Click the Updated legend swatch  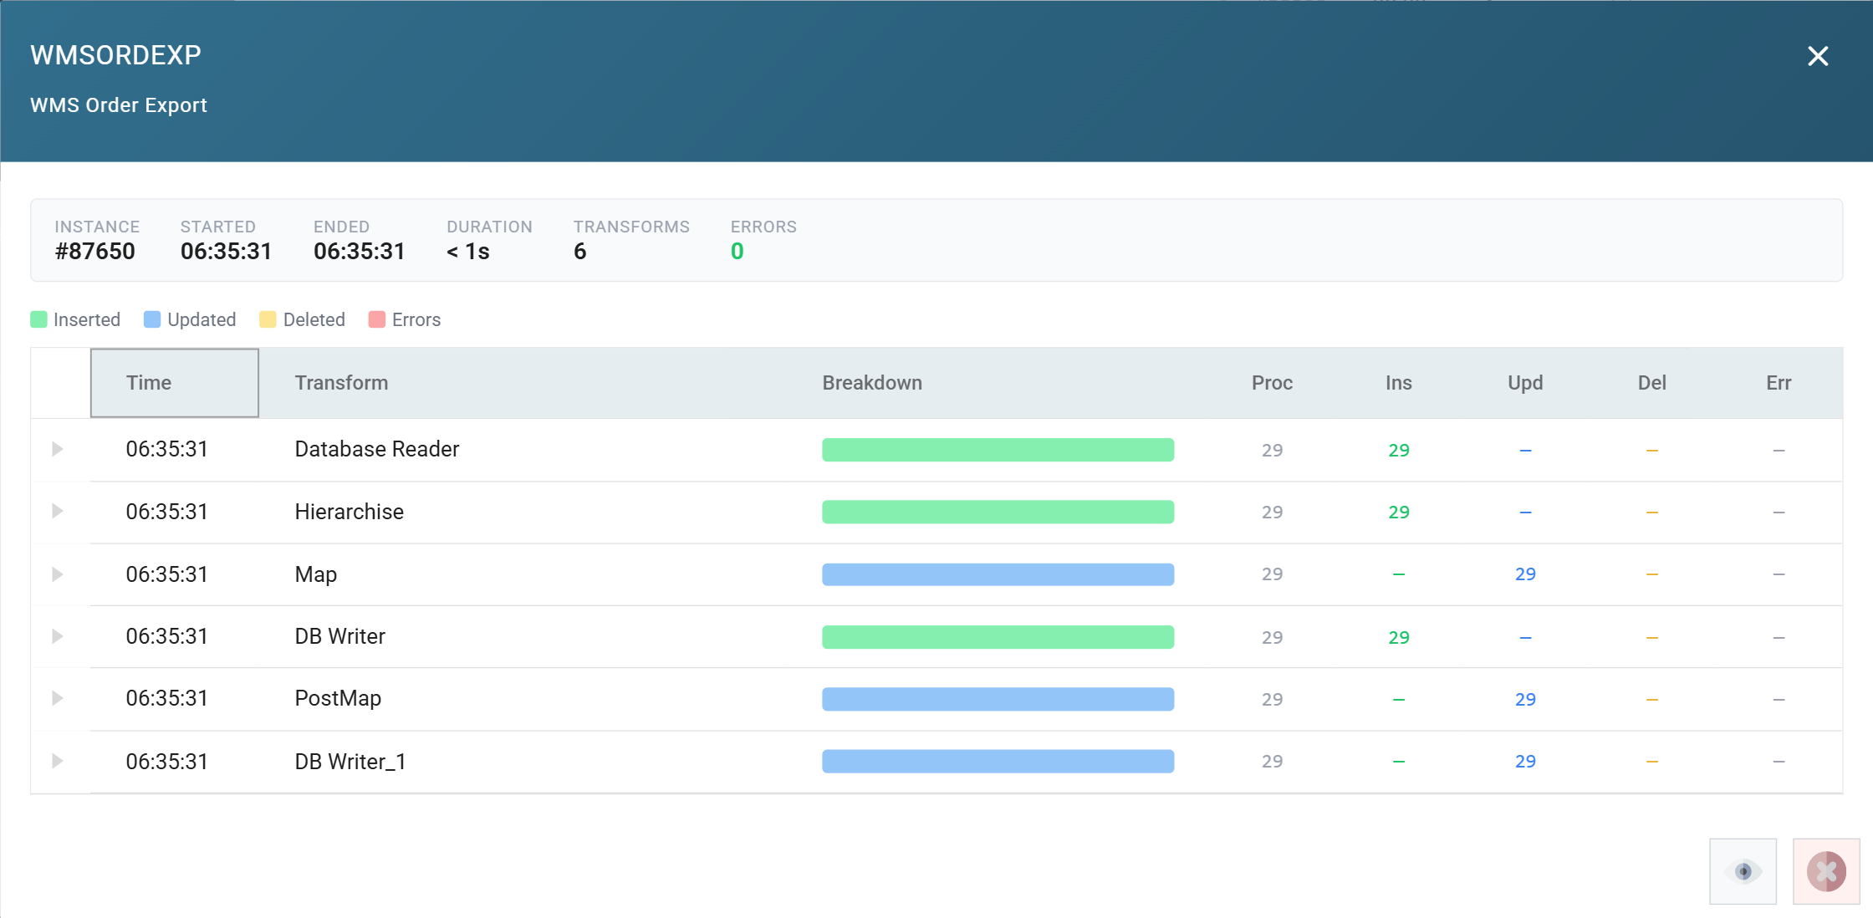tap(152, 319)
